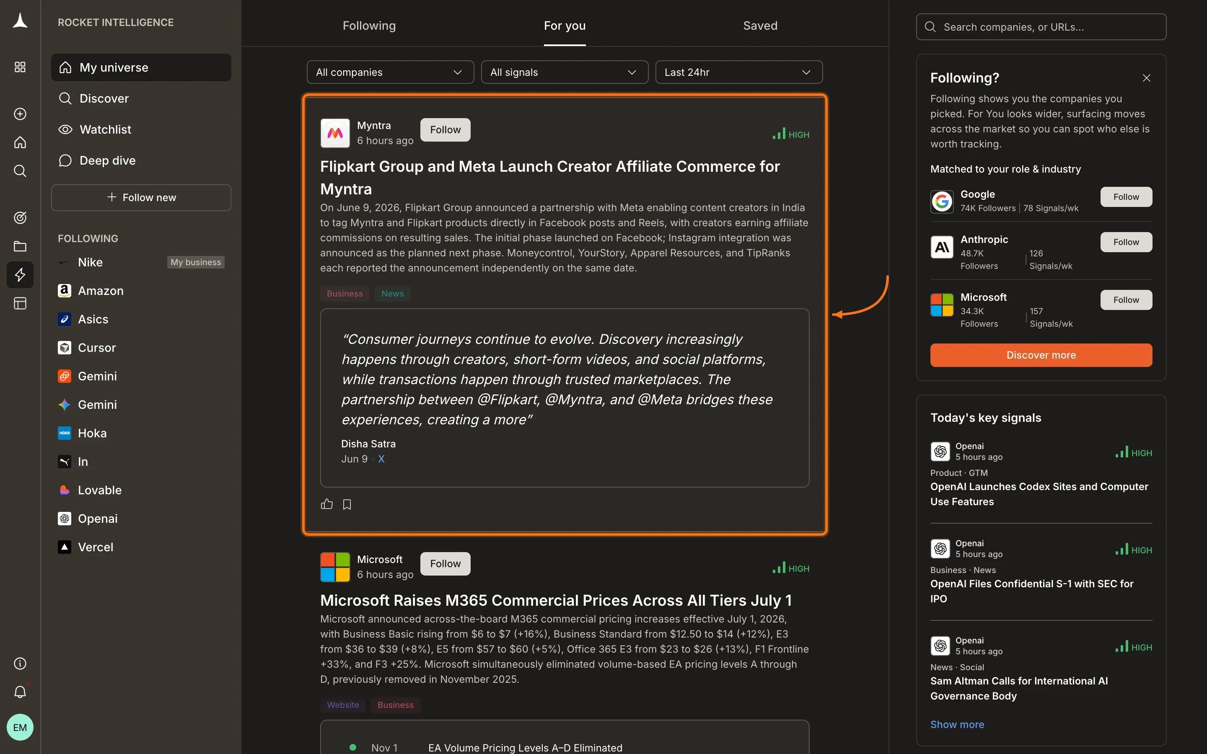Select the star-icon Gemini in Following list
Screen dimensions: 1207x754
141,404
